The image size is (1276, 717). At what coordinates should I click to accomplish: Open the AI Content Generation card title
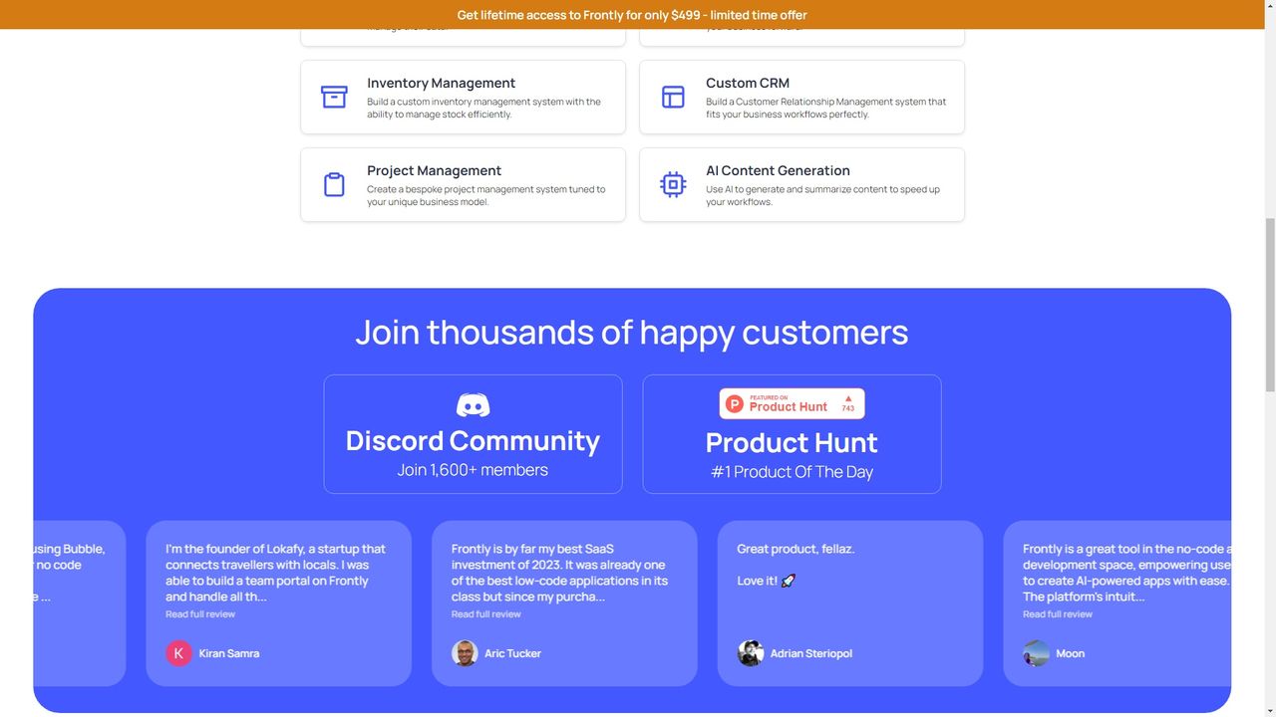point(778,170)
